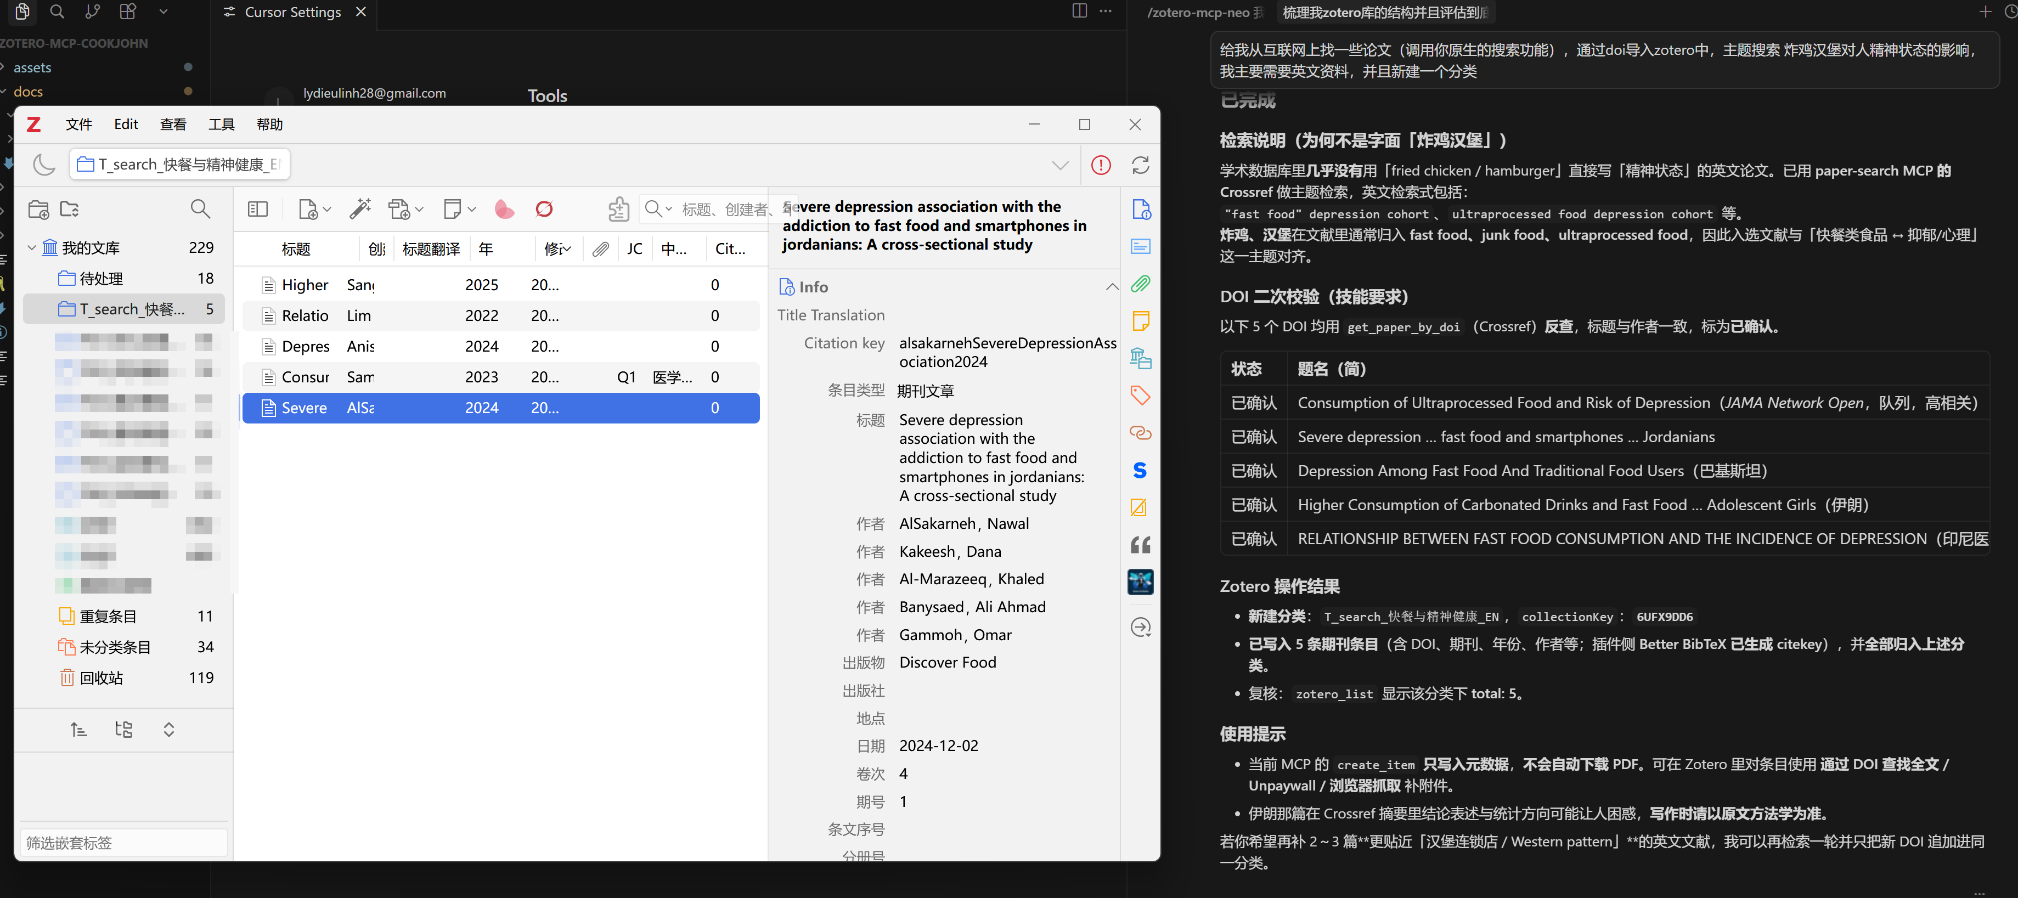Open the Tags pane icon in side bar
Image resolution: width=2018 pixels, height=898 pixels.
[1140, 396]
